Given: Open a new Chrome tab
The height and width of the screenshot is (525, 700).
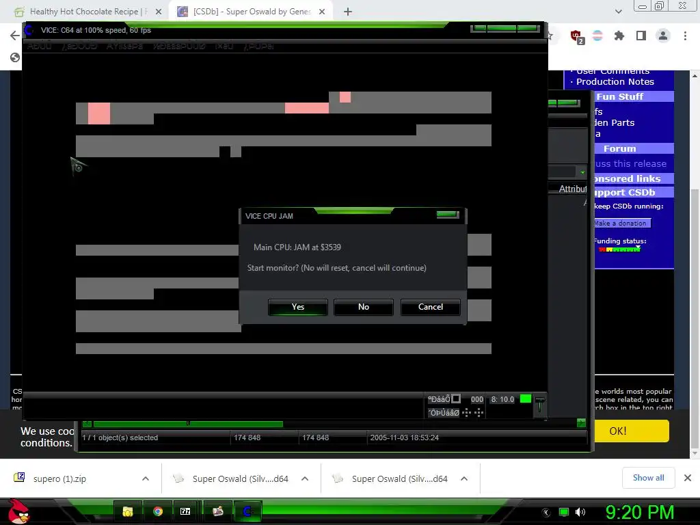Looking at the screenshot, I should 348,12.
